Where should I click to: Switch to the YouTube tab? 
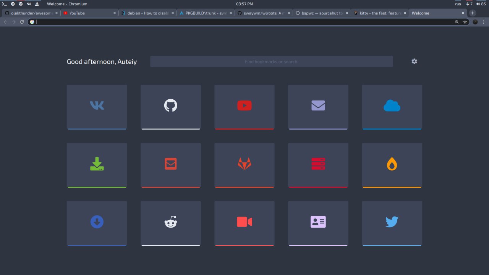tap(89, 13)
